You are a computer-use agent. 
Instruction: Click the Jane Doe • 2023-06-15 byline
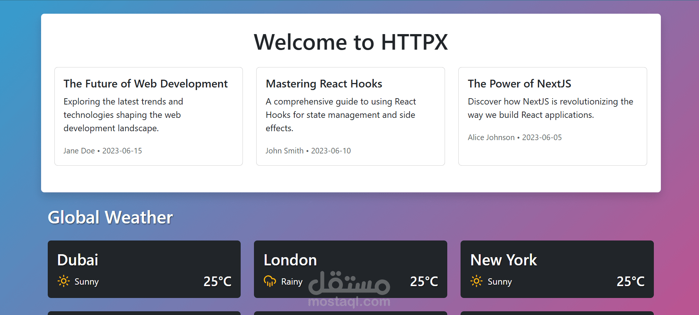tap(103, 151)
